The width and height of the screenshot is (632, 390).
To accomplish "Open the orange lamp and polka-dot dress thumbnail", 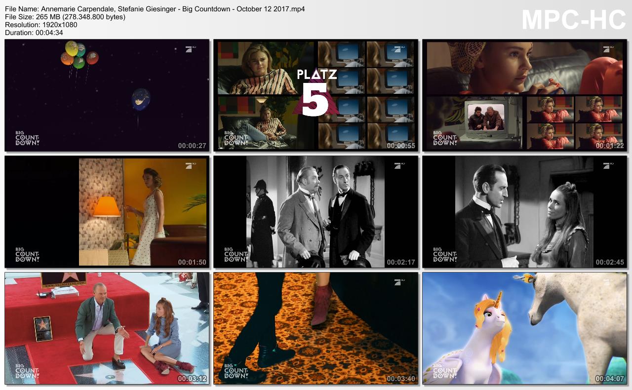I will 107,212.
